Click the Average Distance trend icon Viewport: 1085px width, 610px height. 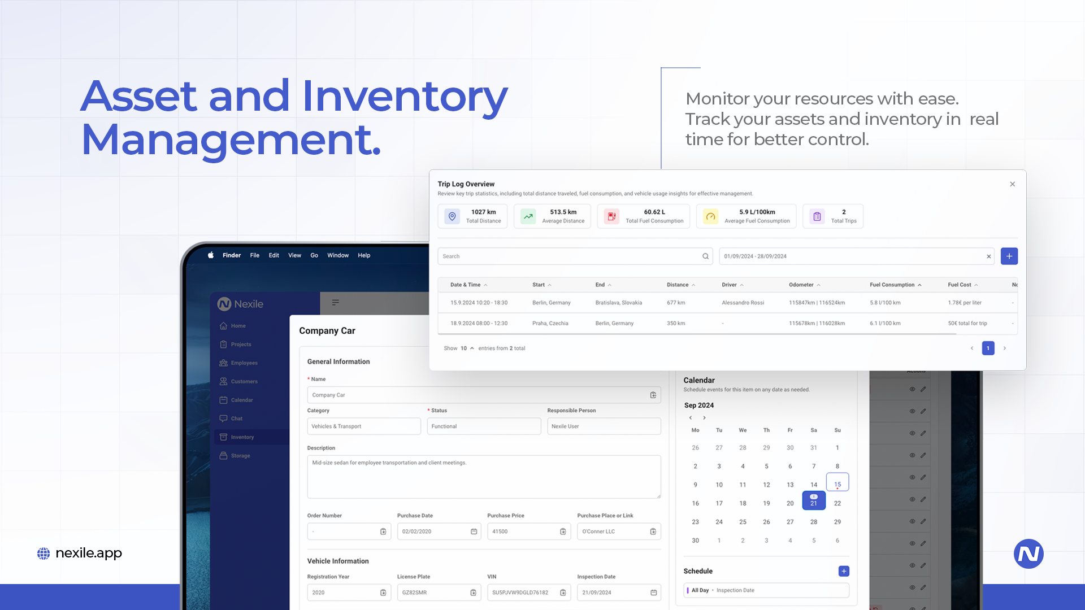tap(528, 216)
